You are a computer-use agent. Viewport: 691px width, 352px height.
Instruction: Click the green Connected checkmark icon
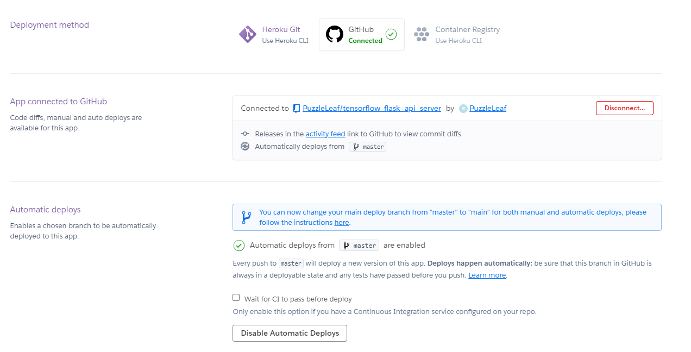coord(391,34)
